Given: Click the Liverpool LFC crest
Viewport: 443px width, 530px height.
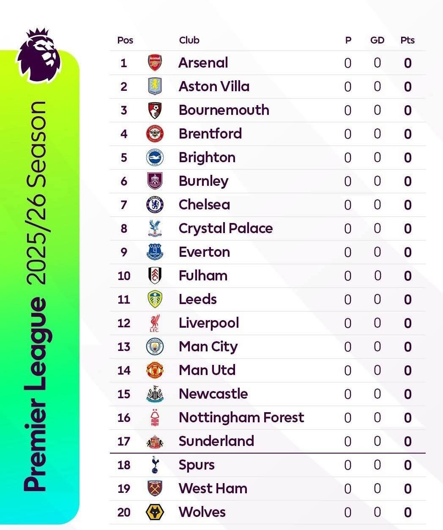Looking at the screenshot, I should 155,323.
